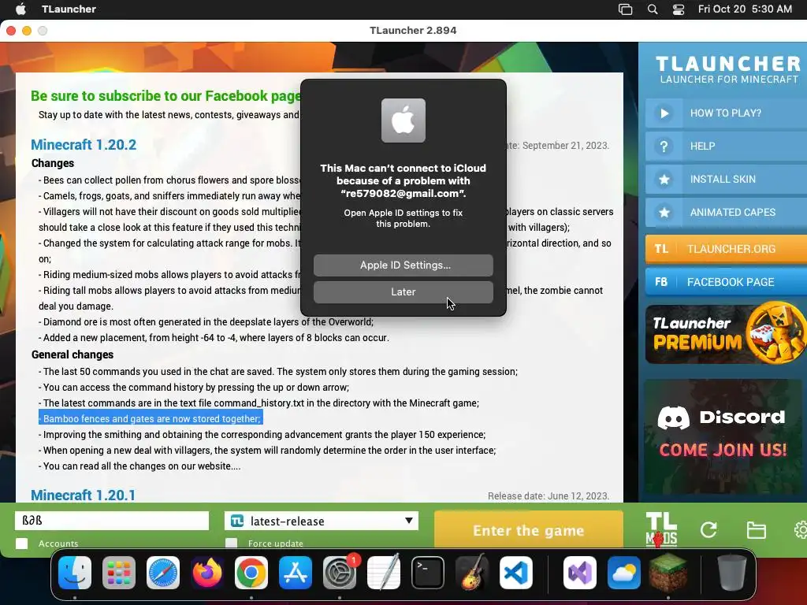The image size is (807, 605).
Task: Open the Trash in the Dock
Action: point(731,572)
